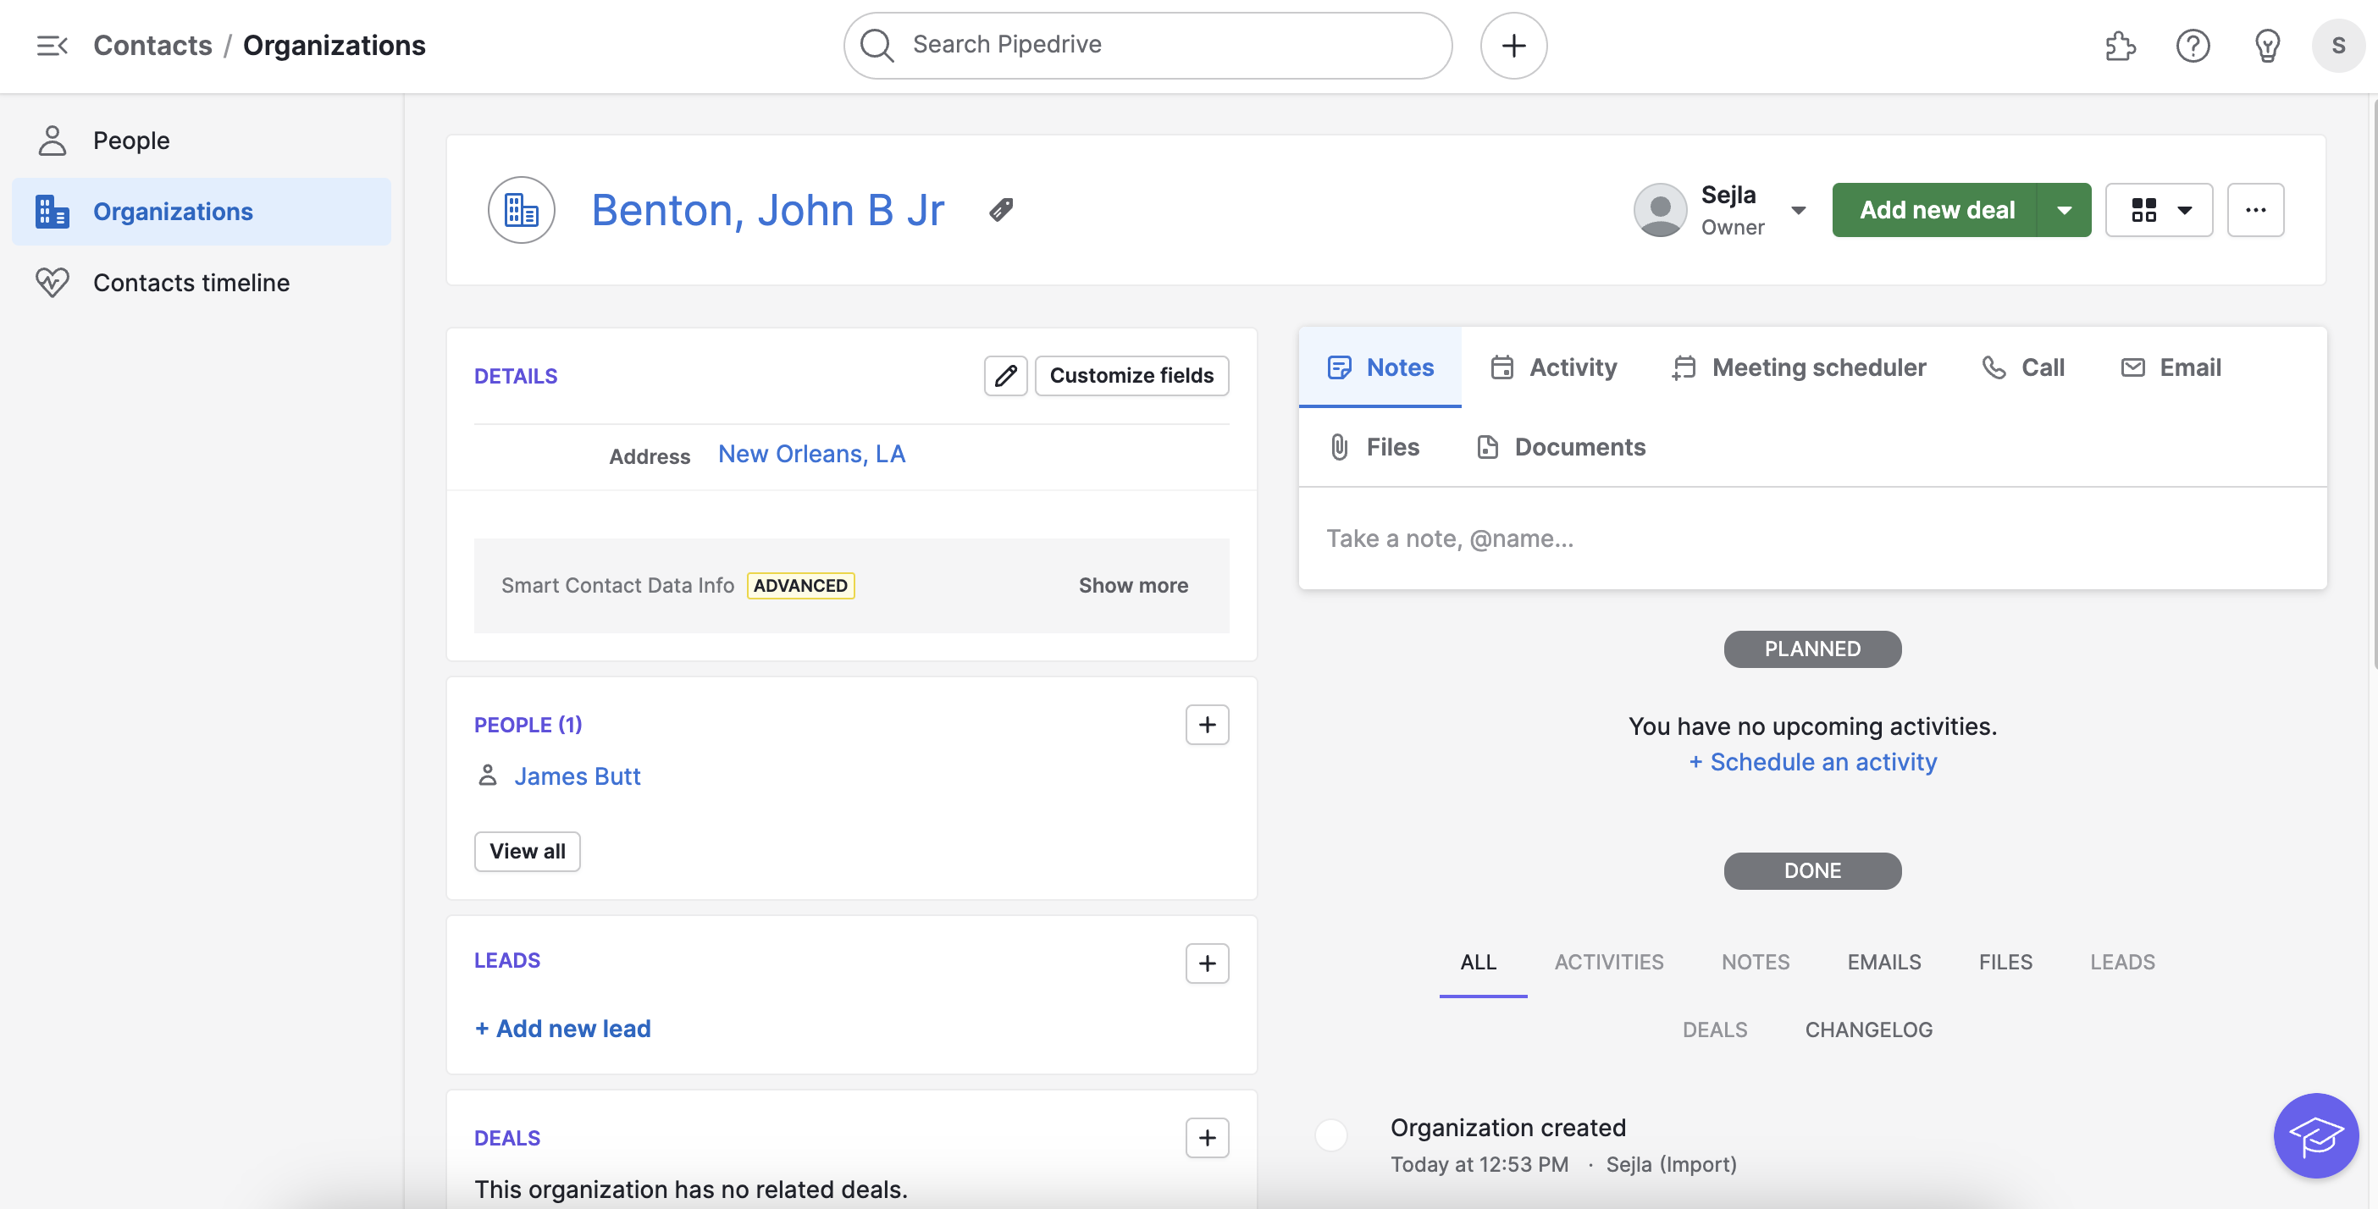Click the label tag icon next to organization name
This screenshot has height=1209, width=2378.
[x=1001, y=209]
